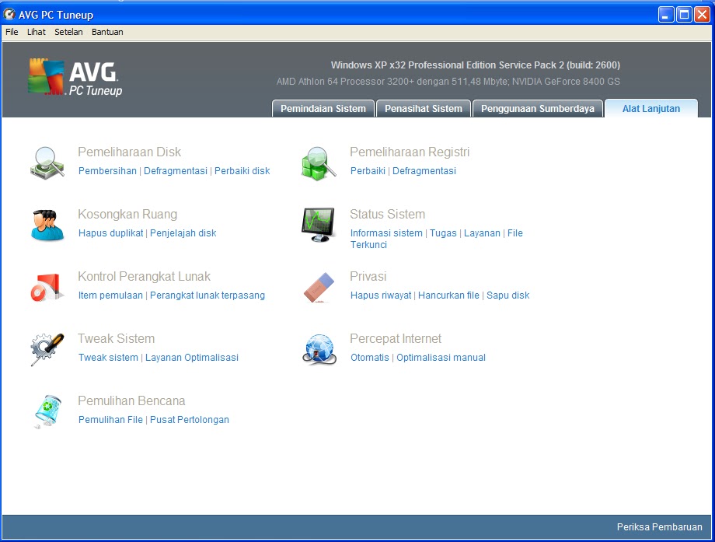Select the Alat Lanjutan tab
The image size is (715, 542).
(x=651, y=109)
